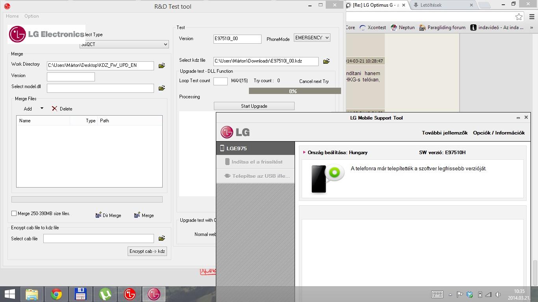Open Opciók / Információk menu

pos(499,133)
